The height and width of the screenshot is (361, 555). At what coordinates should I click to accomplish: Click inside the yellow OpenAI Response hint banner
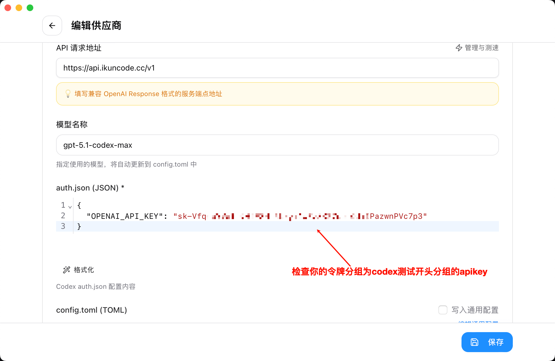[x=277, y=94]
